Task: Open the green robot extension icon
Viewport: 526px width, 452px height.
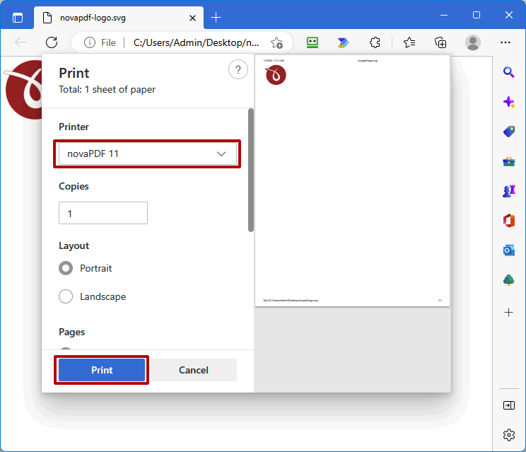Action: 312,42
